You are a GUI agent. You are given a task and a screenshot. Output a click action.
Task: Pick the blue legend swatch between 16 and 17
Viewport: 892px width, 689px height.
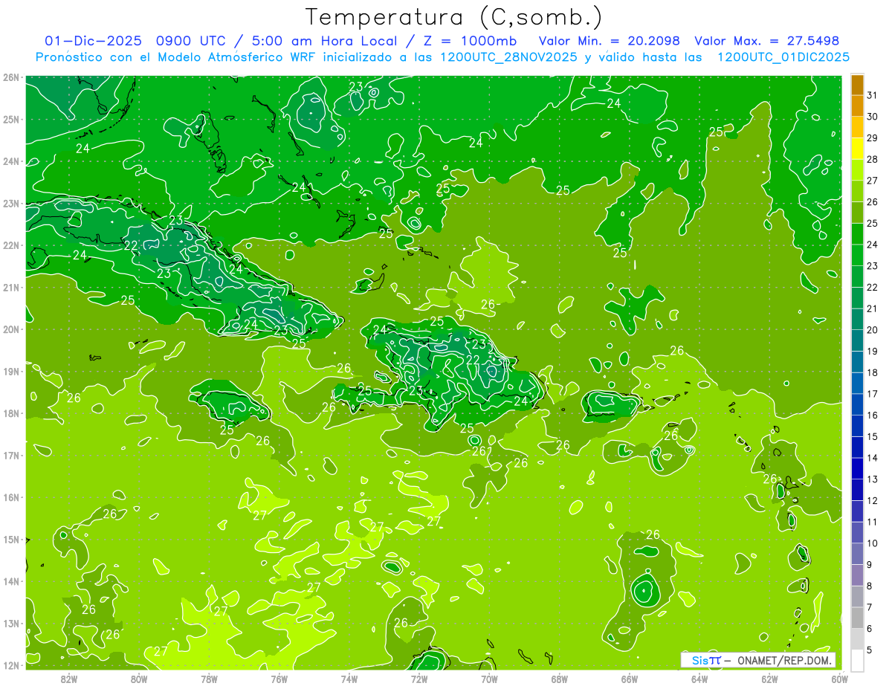click(x=857, y=405)
